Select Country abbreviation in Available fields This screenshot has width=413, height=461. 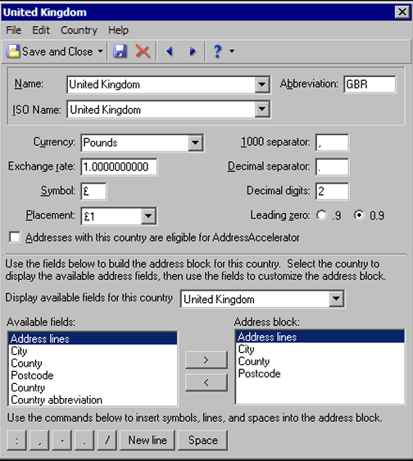[93, 400]
